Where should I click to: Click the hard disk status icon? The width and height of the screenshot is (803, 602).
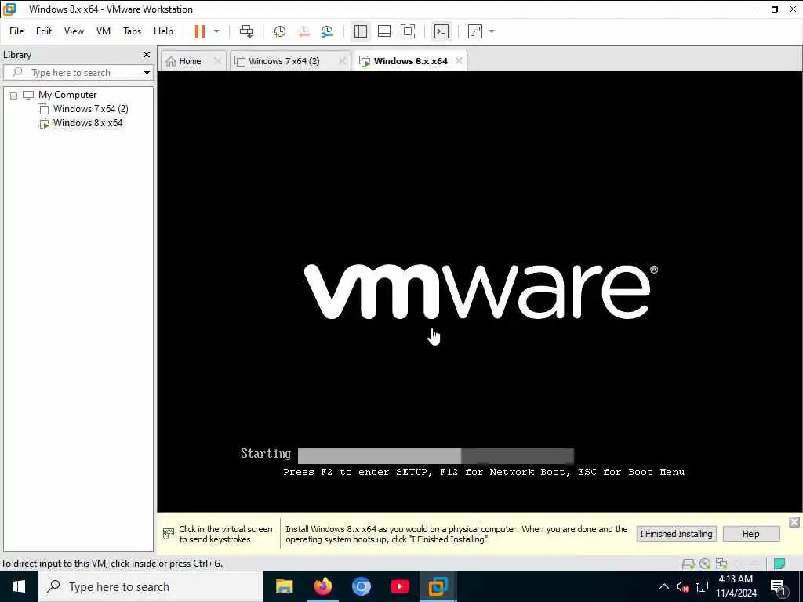pos(688,564)
